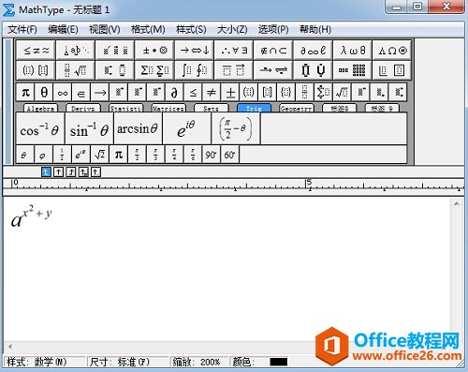The width and height of the screenshot is (468, 372).
Task: Switch to the Algebra tab
Action: [40, 108]
